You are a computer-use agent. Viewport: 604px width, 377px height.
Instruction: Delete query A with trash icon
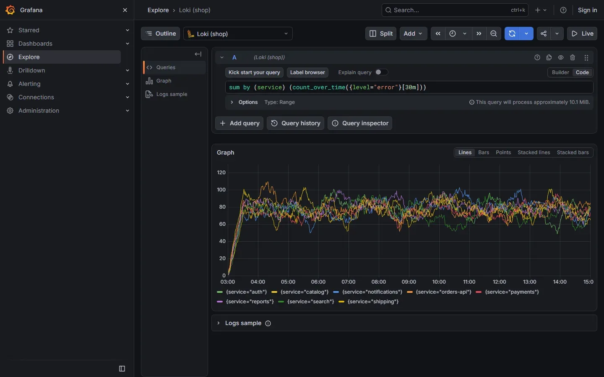pos(573,57)
